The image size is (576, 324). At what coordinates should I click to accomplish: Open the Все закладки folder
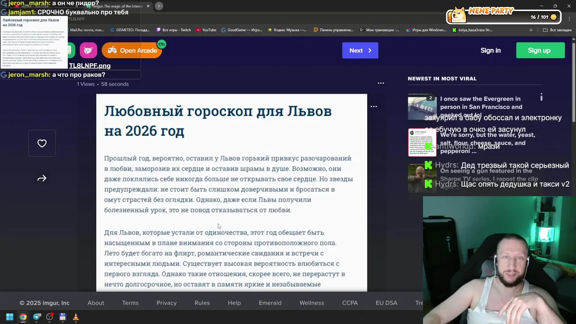coord(557,30)
